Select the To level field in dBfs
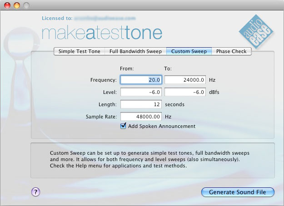This screenshot has height=206, width=284. pos(185,92)
